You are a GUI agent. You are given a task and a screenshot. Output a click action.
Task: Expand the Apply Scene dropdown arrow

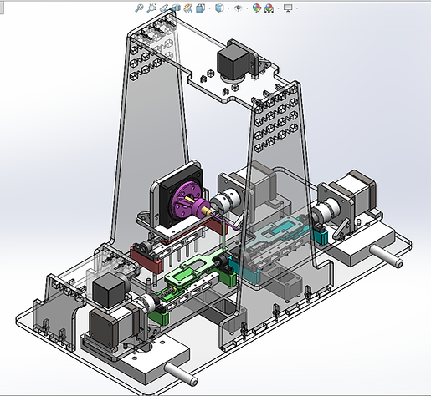pyautogui.click(x=279, y=8)
